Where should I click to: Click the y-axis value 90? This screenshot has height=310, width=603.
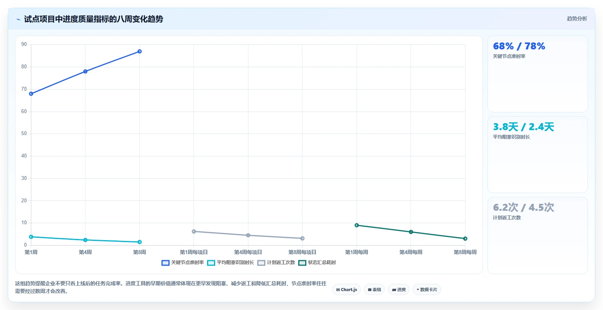[x=24, y=44]
